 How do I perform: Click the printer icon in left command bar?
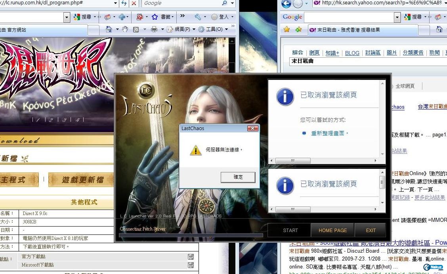pyautogui.click(x=154, y=29)
